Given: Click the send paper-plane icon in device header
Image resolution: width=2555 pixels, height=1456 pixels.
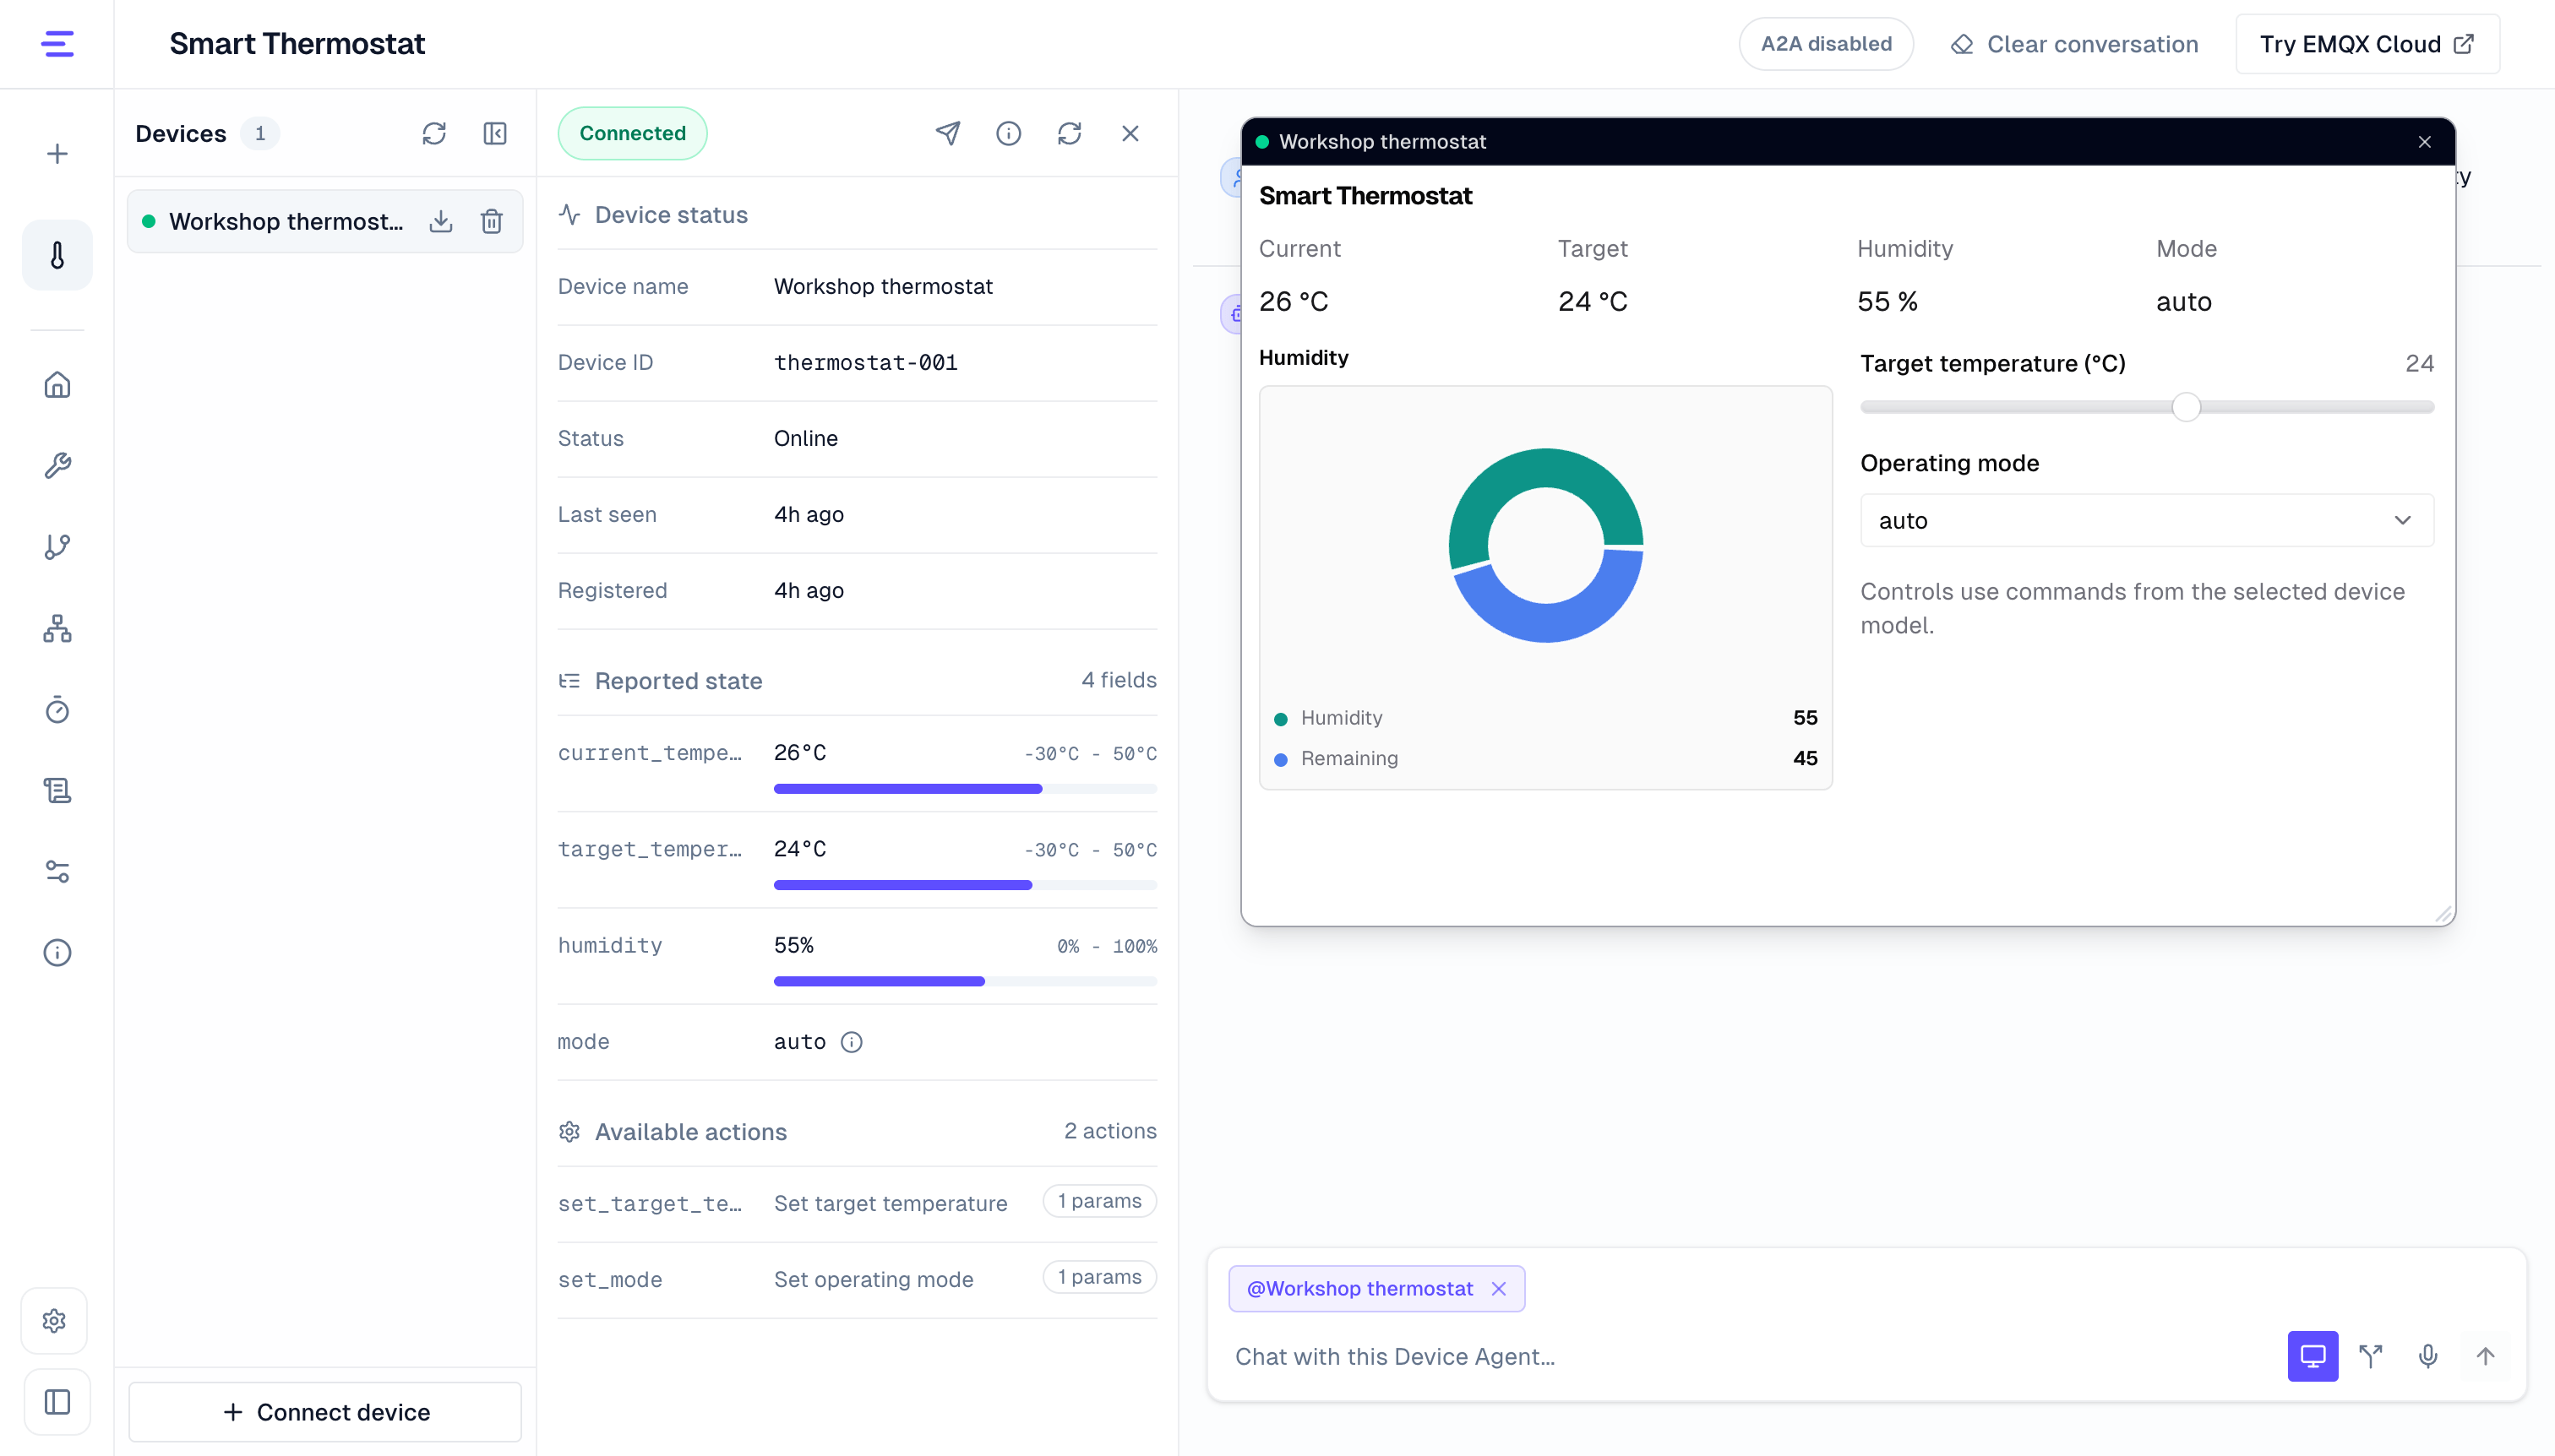Looking at the screenshot, I should click(x=947, y=133).
